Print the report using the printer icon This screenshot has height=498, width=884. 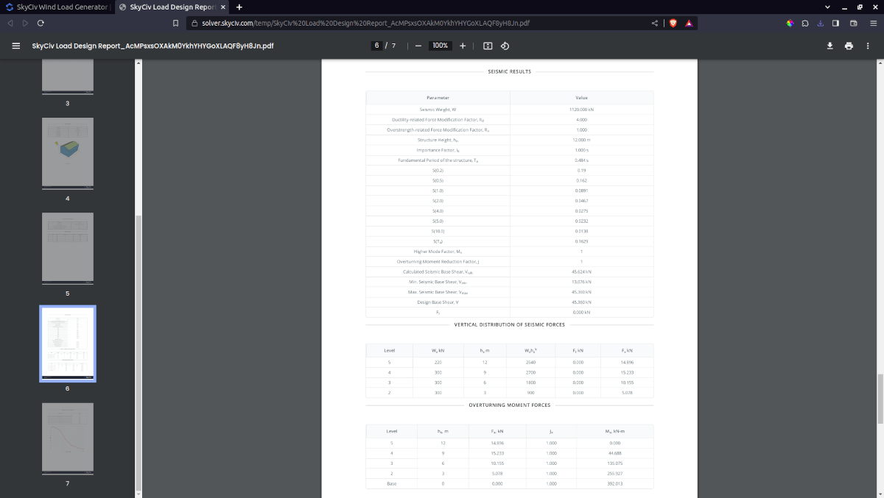point(848,45)
